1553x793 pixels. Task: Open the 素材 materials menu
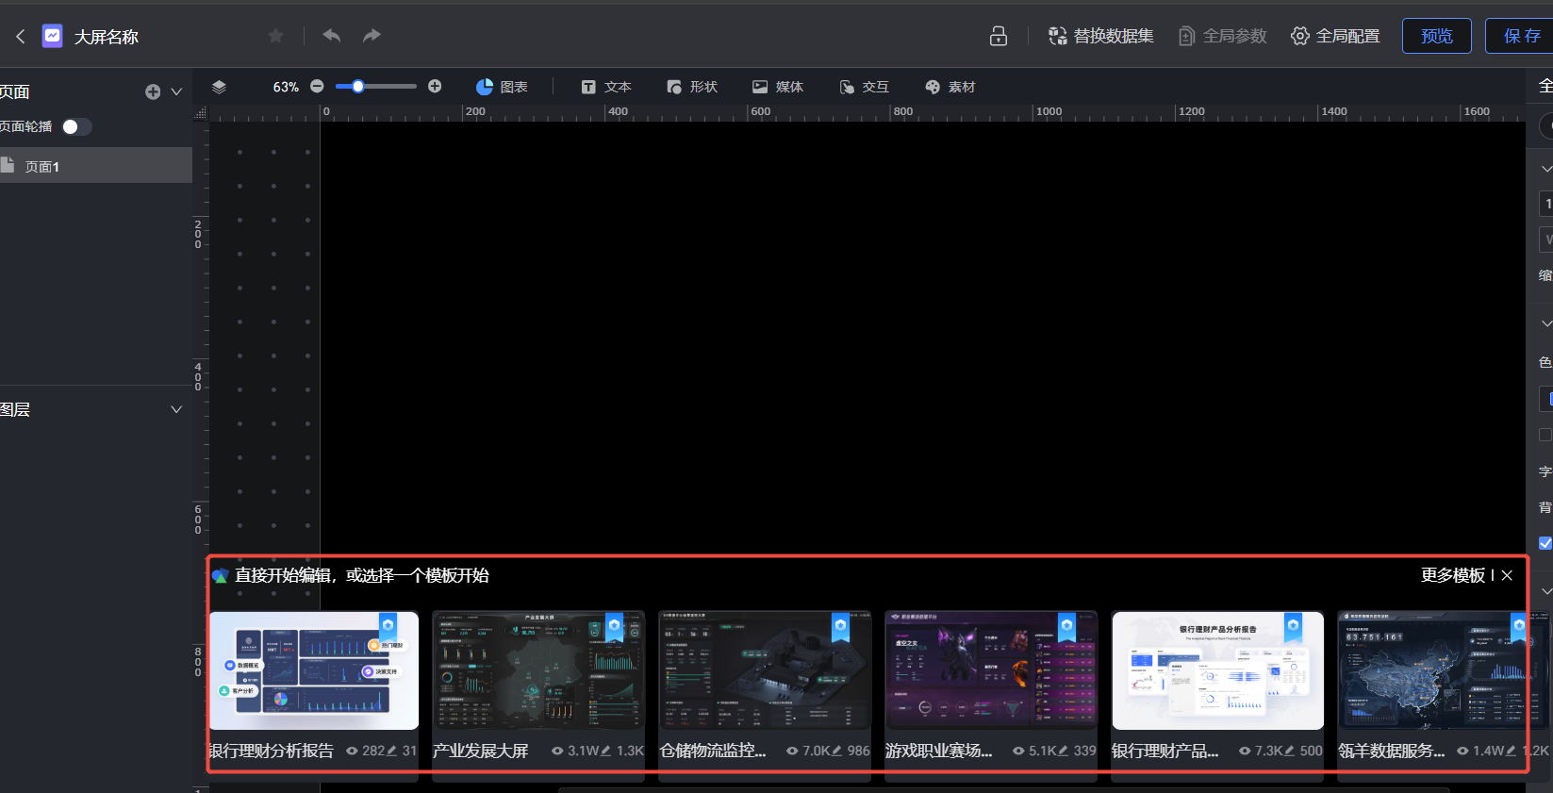(x=950, y=87)
